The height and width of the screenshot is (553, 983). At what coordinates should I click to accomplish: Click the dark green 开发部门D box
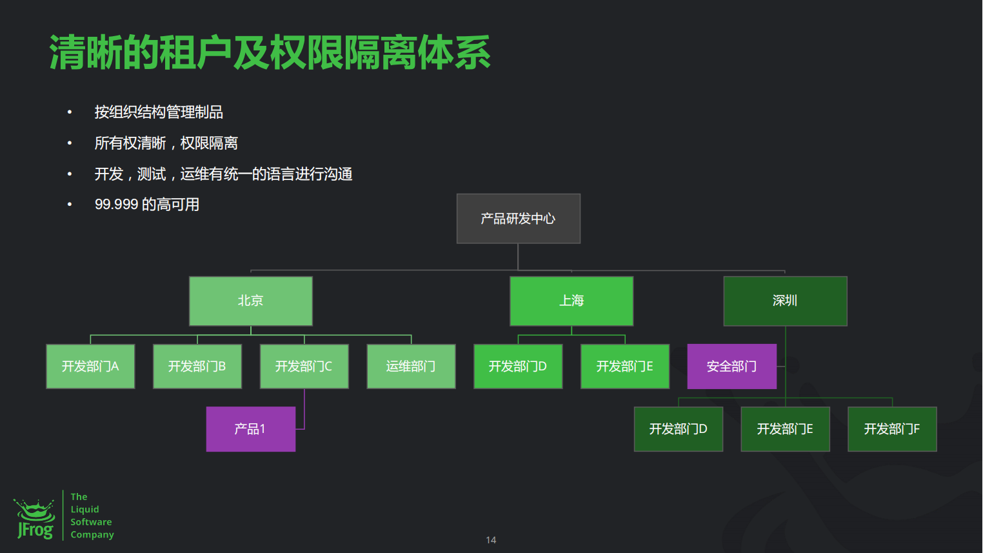click(678, 429)
